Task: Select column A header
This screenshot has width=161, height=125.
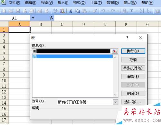Action: (x=19, y=24)
